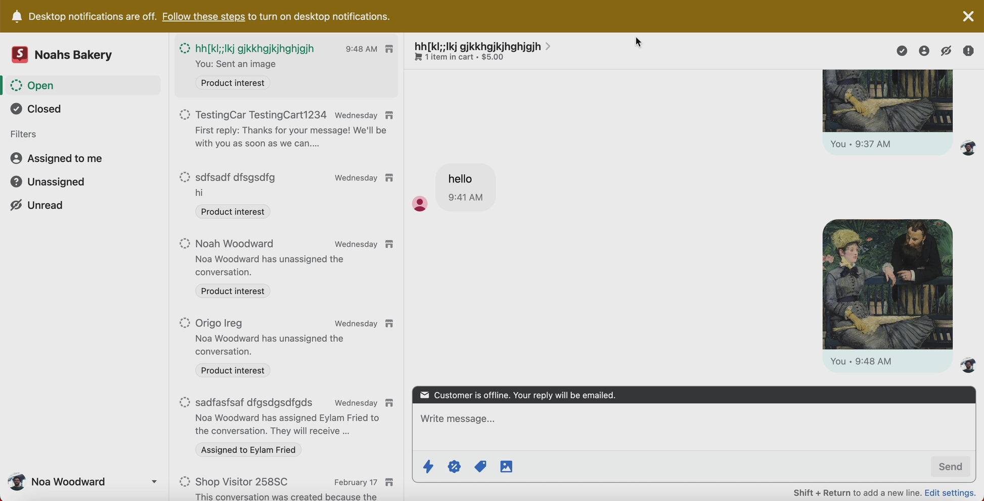Screen dimensions: 984x501
Task: Click store icon on Shop Visitor 258SC row
Action: coord(389,482)
